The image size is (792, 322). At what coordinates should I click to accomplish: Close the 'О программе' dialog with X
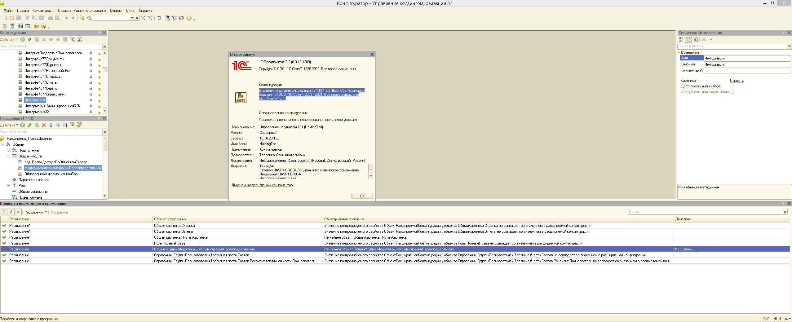(372, 55)
